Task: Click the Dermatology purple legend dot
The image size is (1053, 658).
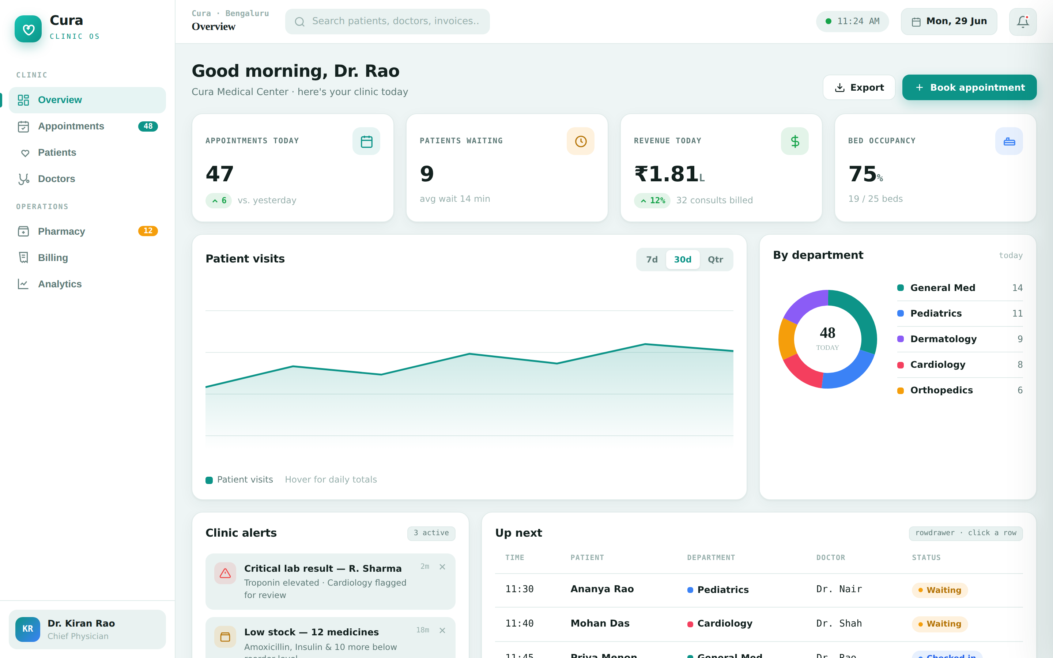Action: pyautogui.click(x=901, y=339)
